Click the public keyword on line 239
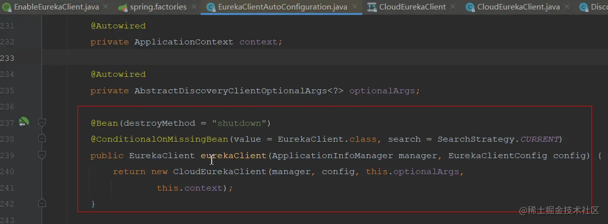608x224 pixels. [x=107, y=155]
